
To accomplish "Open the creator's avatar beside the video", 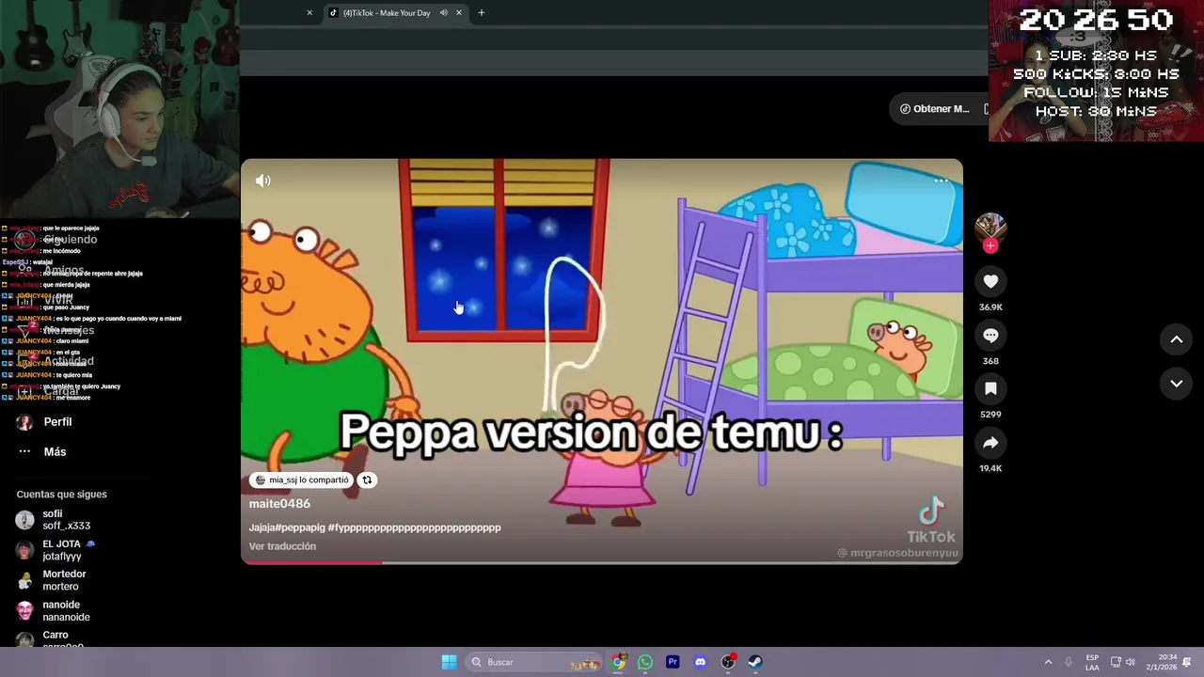I will [990, 227].
